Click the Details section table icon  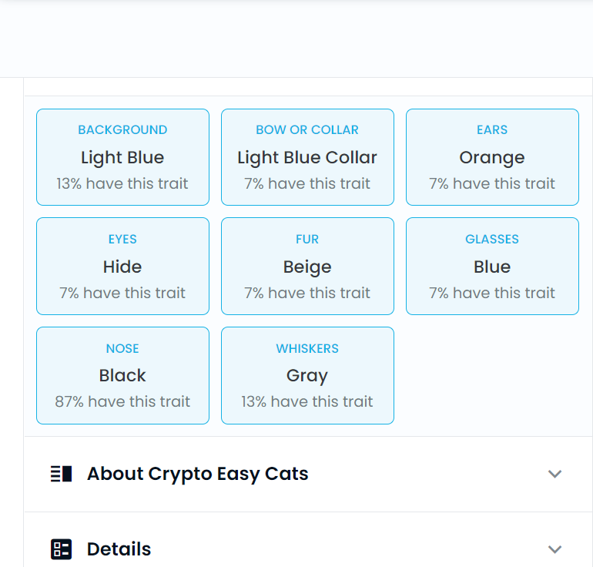click(62, 549)
